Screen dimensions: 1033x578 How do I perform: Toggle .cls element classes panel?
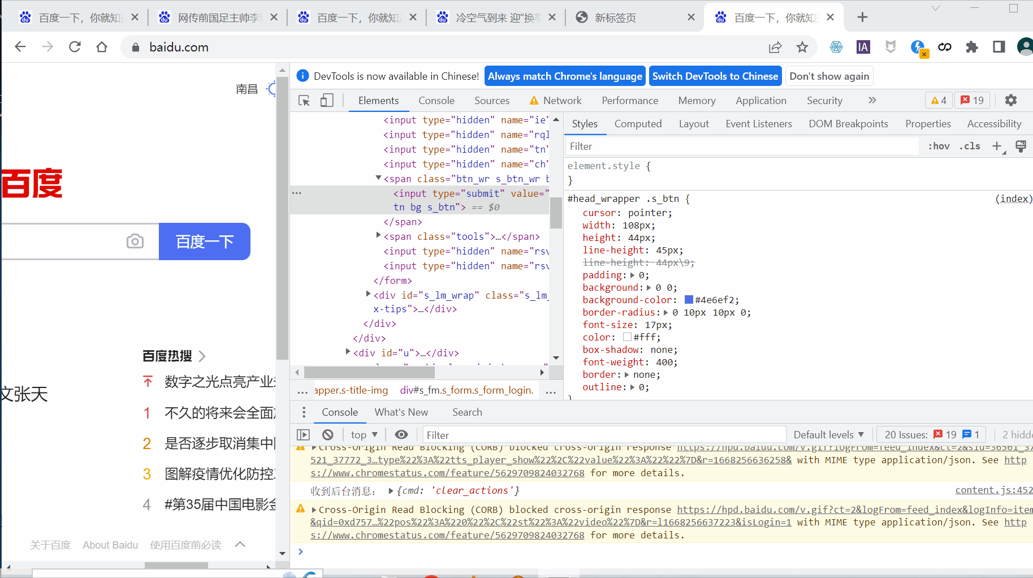[x=970, y=146]
